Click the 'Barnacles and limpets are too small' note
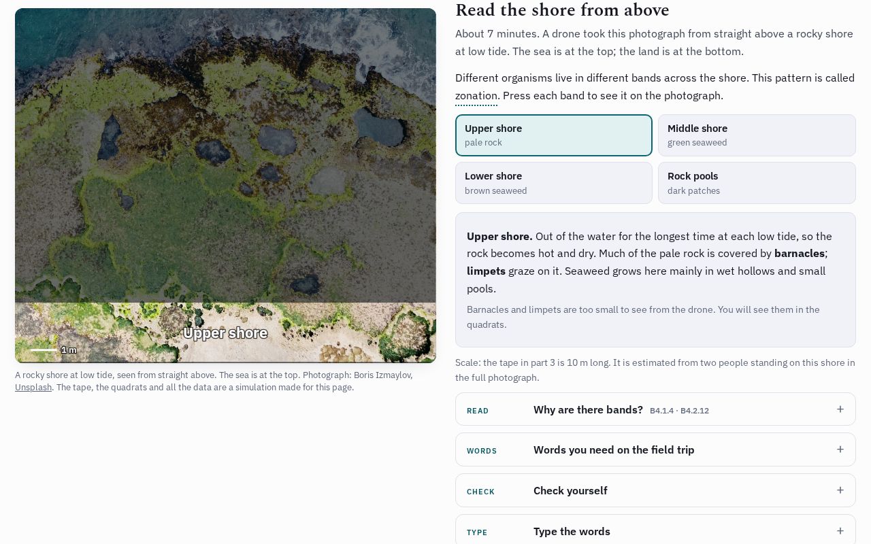The height and width of the screenshot is (544, 871). pos(643,317)
